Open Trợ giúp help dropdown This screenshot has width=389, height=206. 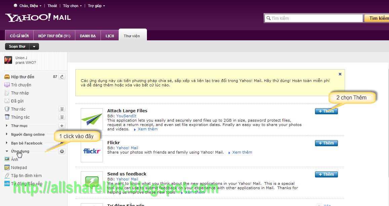96,6
